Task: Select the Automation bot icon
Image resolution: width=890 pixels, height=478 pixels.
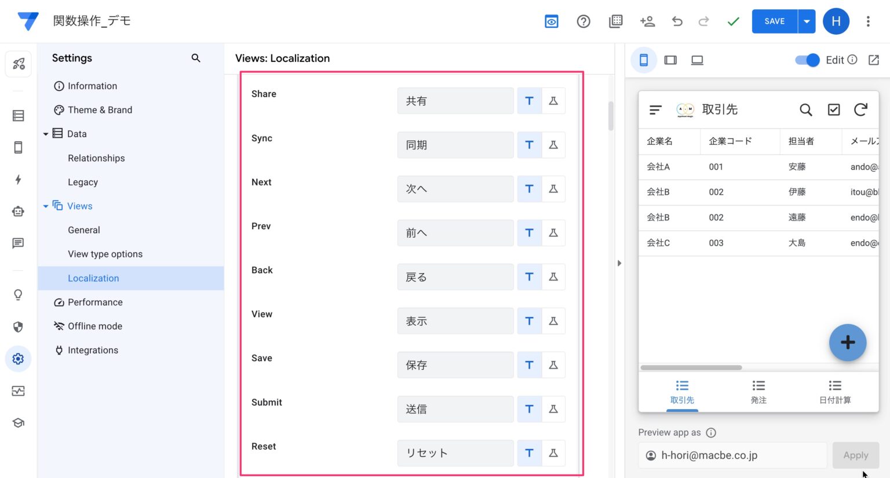Action: (18, 211)
